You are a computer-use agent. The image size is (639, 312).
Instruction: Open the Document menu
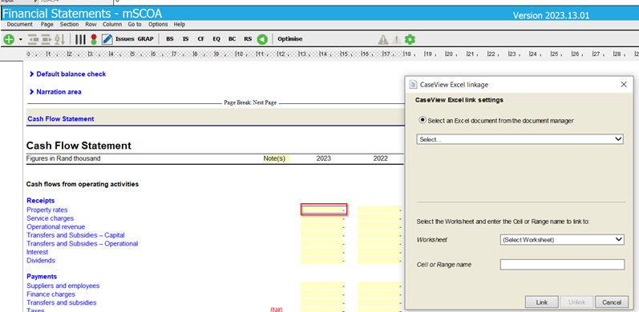(x=19, y=25)
